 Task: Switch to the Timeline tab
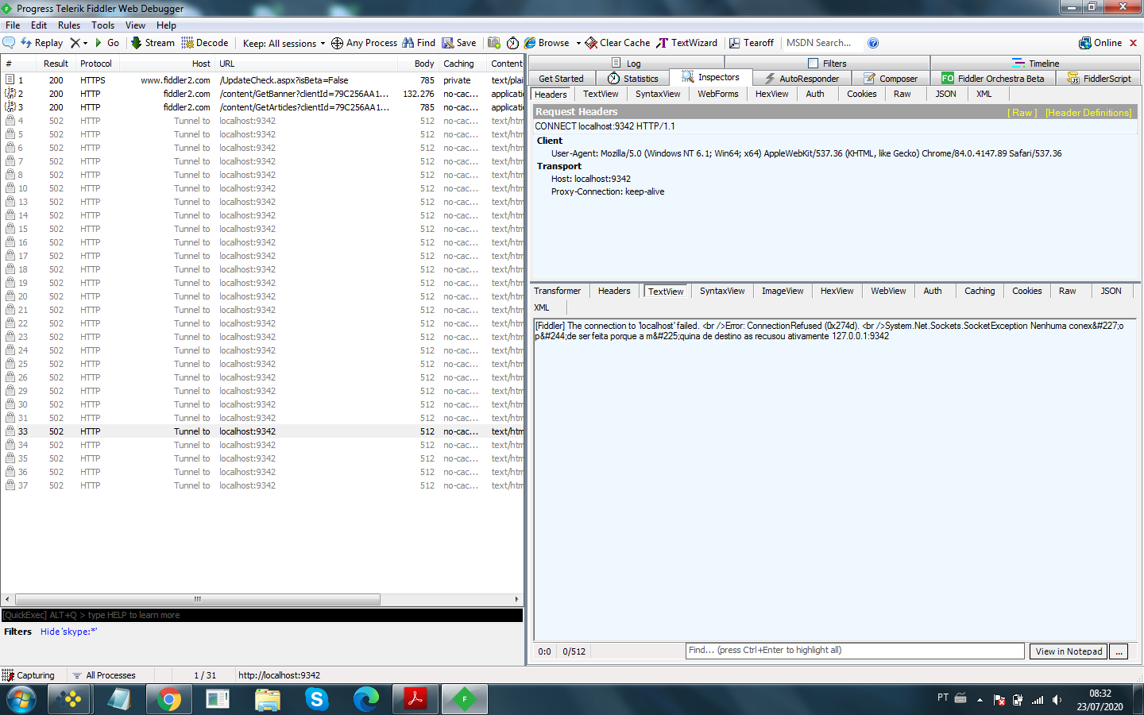pyautogui.click(x=1035, y=63)
